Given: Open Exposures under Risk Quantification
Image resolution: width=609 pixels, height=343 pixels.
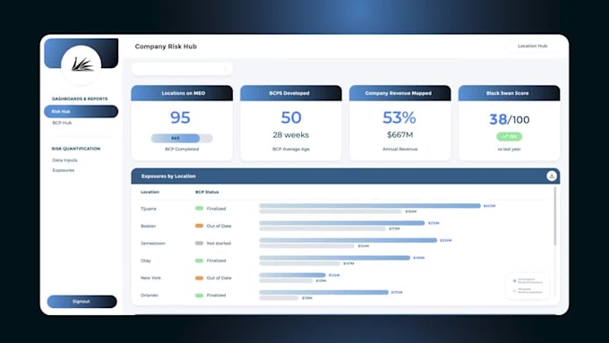Looking at the screenshot, I should pyautogui.click(x=64, y=170).
